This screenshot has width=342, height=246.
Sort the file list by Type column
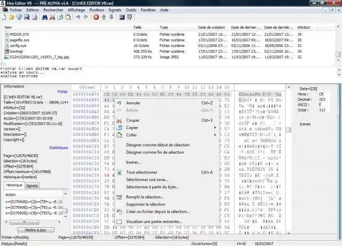coord(177,27)
